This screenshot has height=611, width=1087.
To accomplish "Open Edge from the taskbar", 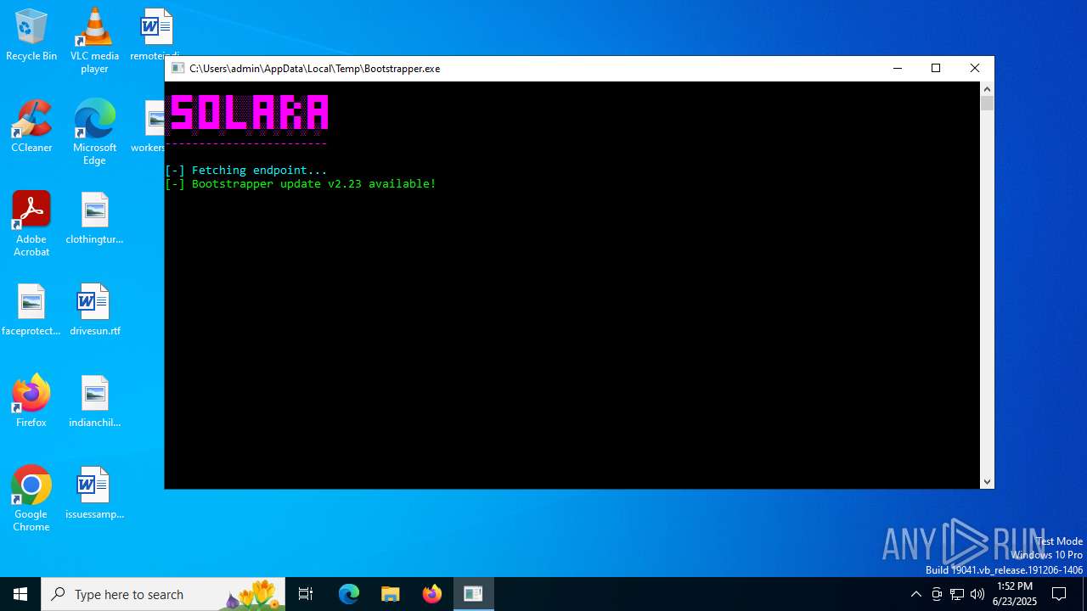I will (349, 594).
